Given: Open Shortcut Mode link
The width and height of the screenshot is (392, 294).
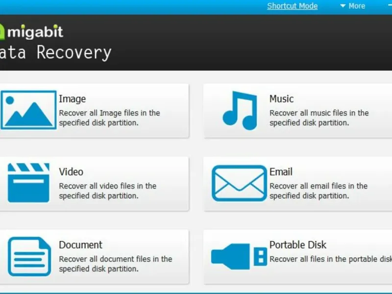Looking at the screenshot, I should (292, 6).
